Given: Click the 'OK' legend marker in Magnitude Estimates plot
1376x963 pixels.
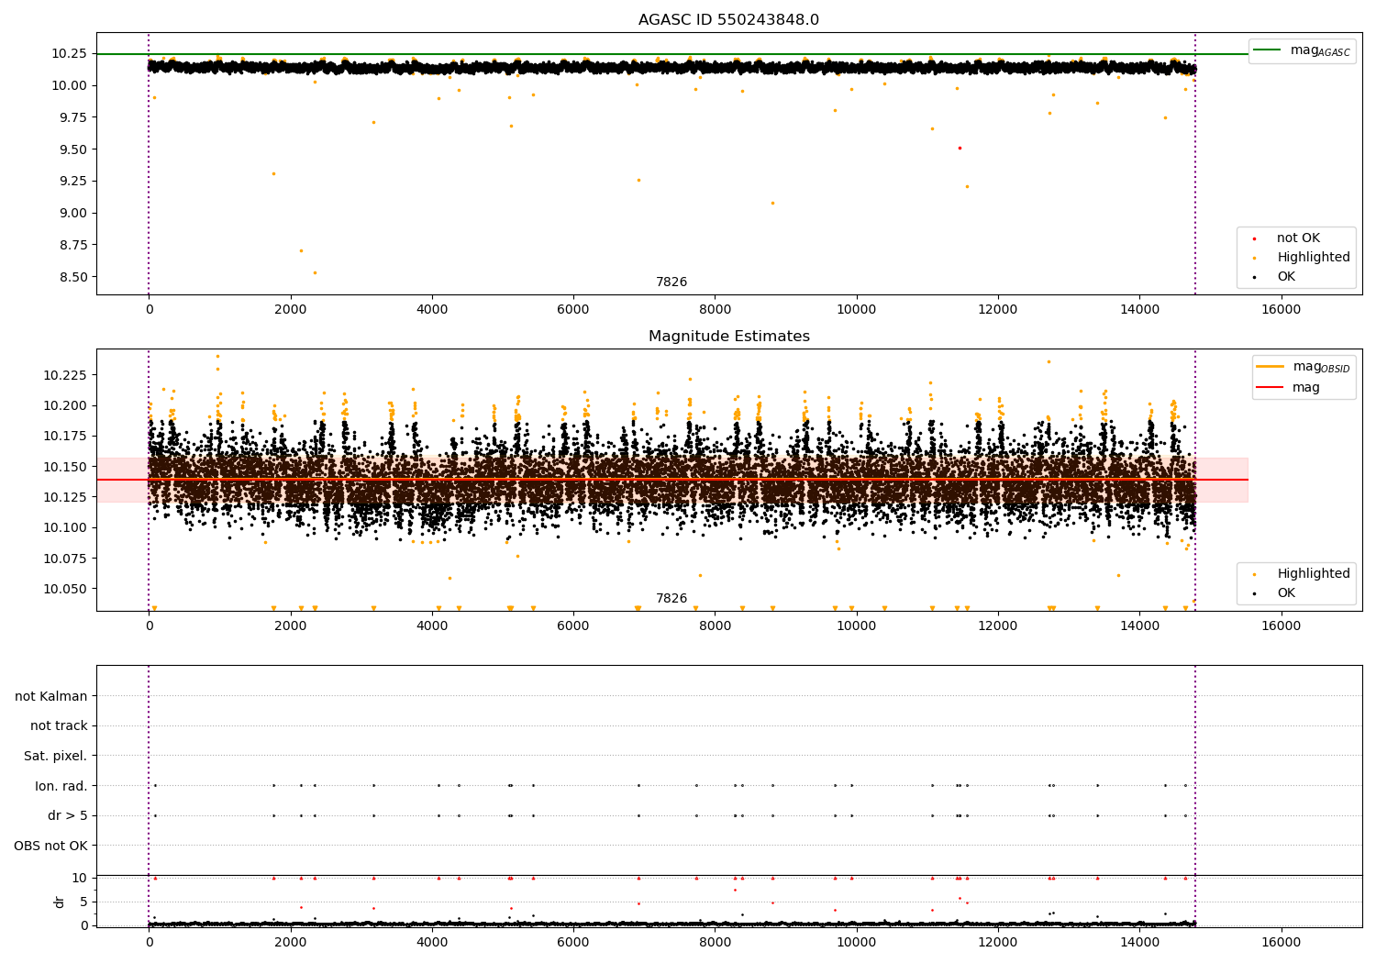Looking at the screenshot, I should click(x=1254, y=593).
